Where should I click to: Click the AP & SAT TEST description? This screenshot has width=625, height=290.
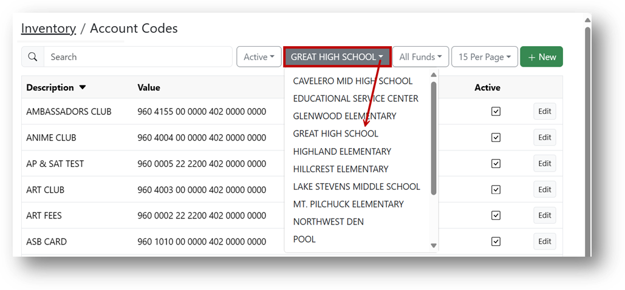pyautogui.click(x=55, y=164)
